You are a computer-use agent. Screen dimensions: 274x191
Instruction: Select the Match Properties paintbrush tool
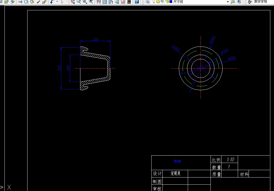[38, 2]
